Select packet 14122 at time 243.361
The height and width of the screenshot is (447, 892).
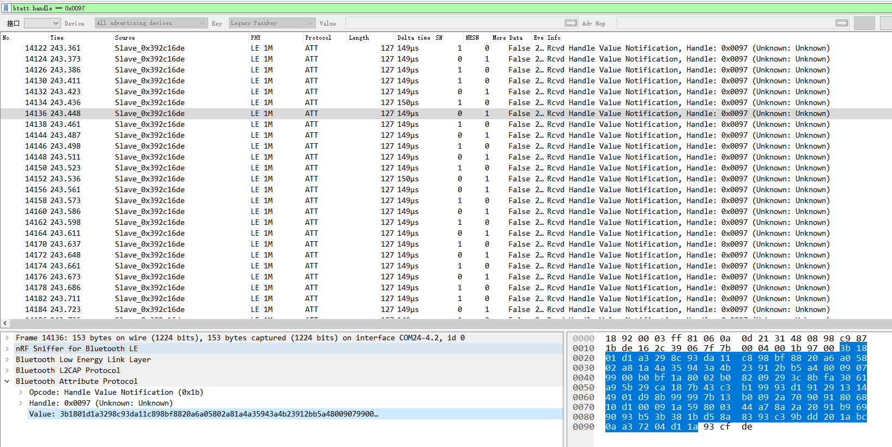point(446,48)
